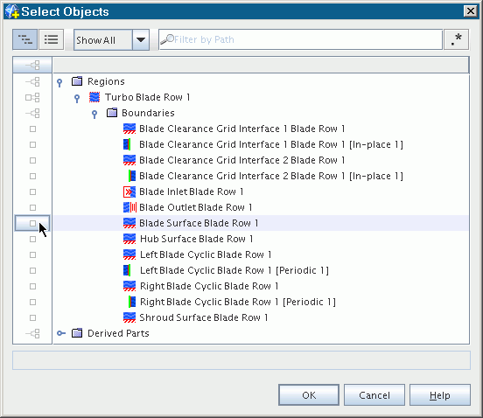Select Right Blade Cyclic Blade Row 1 item
The height and width of the screenshot is (418, 483).
coord(209,286)
